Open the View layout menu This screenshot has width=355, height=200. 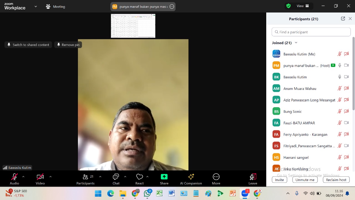point(303,6)
